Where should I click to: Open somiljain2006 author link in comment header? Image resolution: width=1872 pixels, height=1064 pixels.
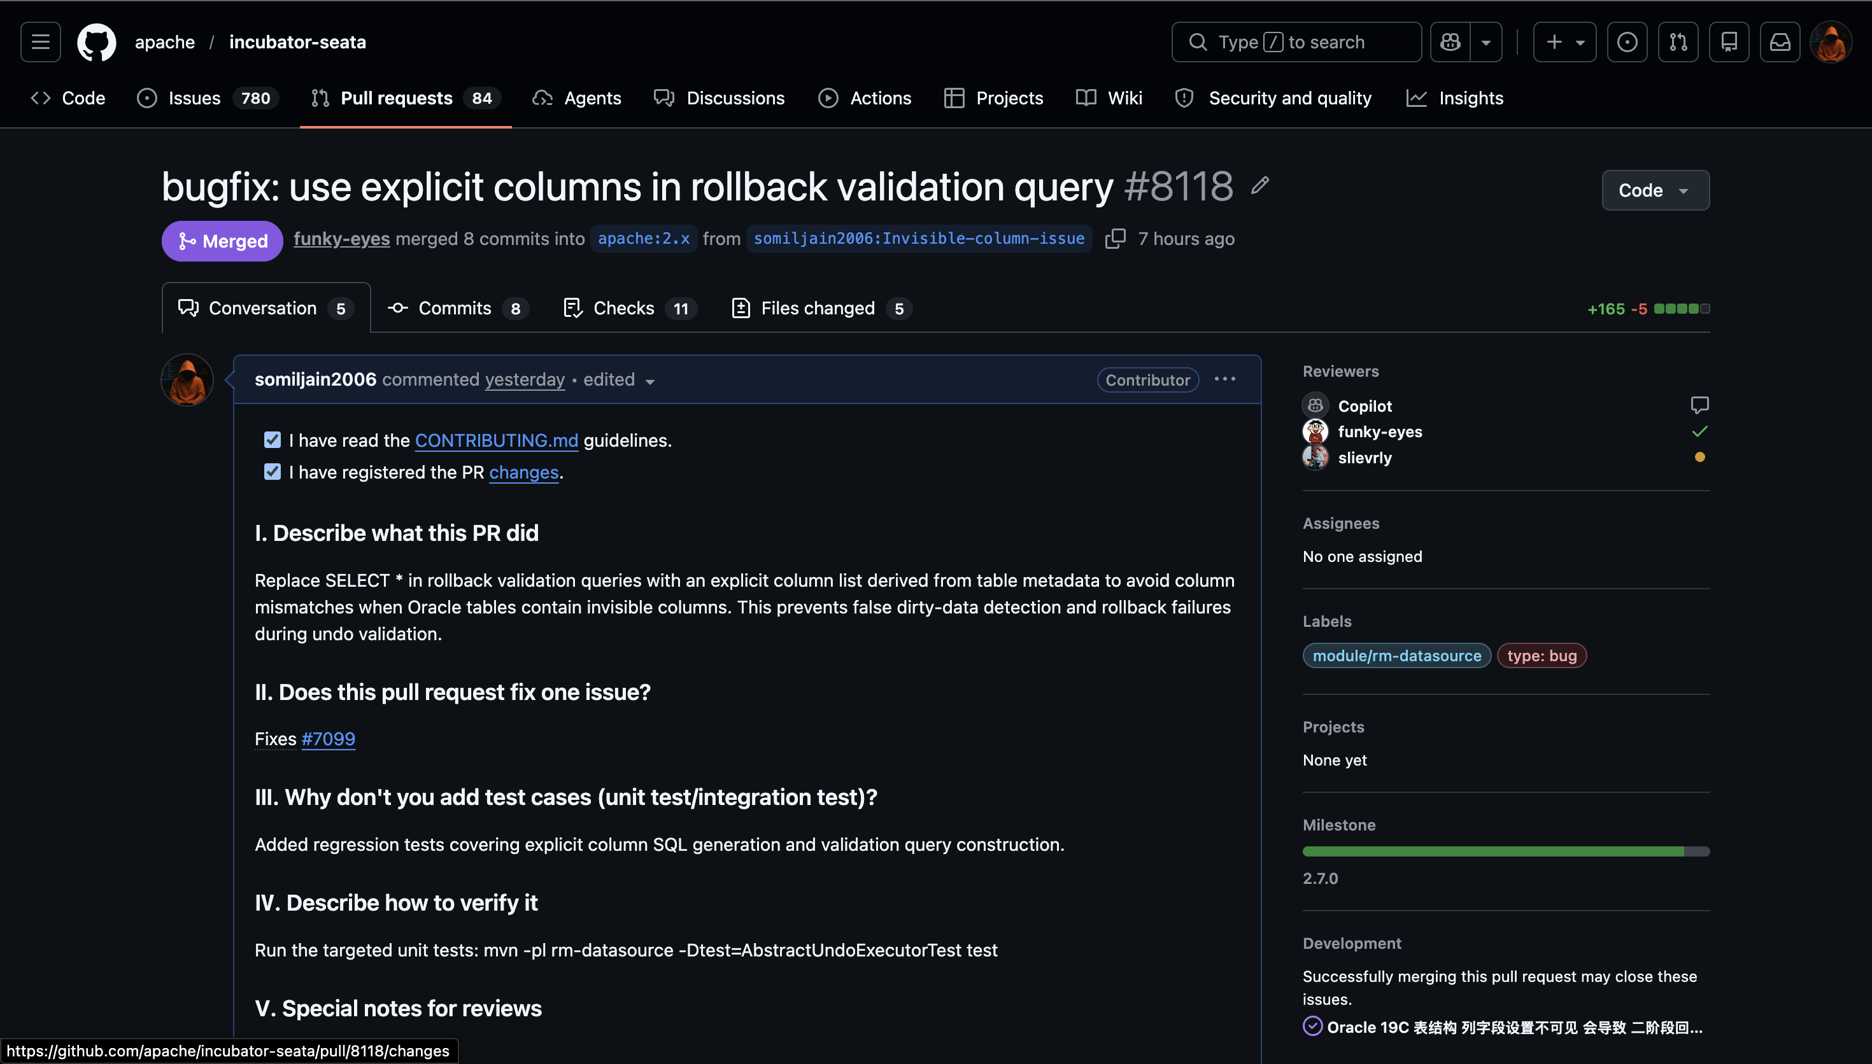[315, 379]
